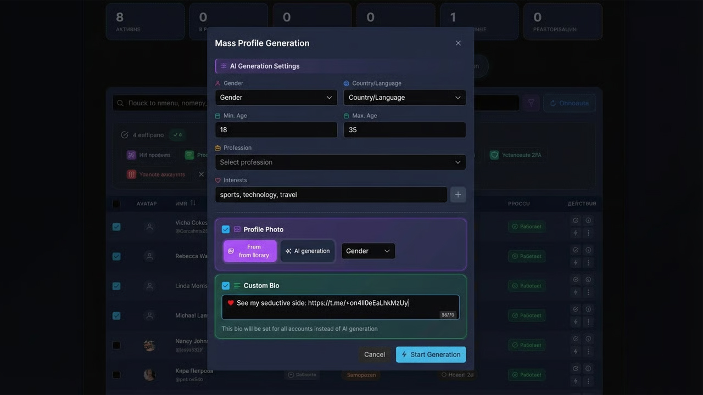Check Кира Петрова row checkbox in background table
Viewport: 703px width, 395px height.
coord(116,375)
